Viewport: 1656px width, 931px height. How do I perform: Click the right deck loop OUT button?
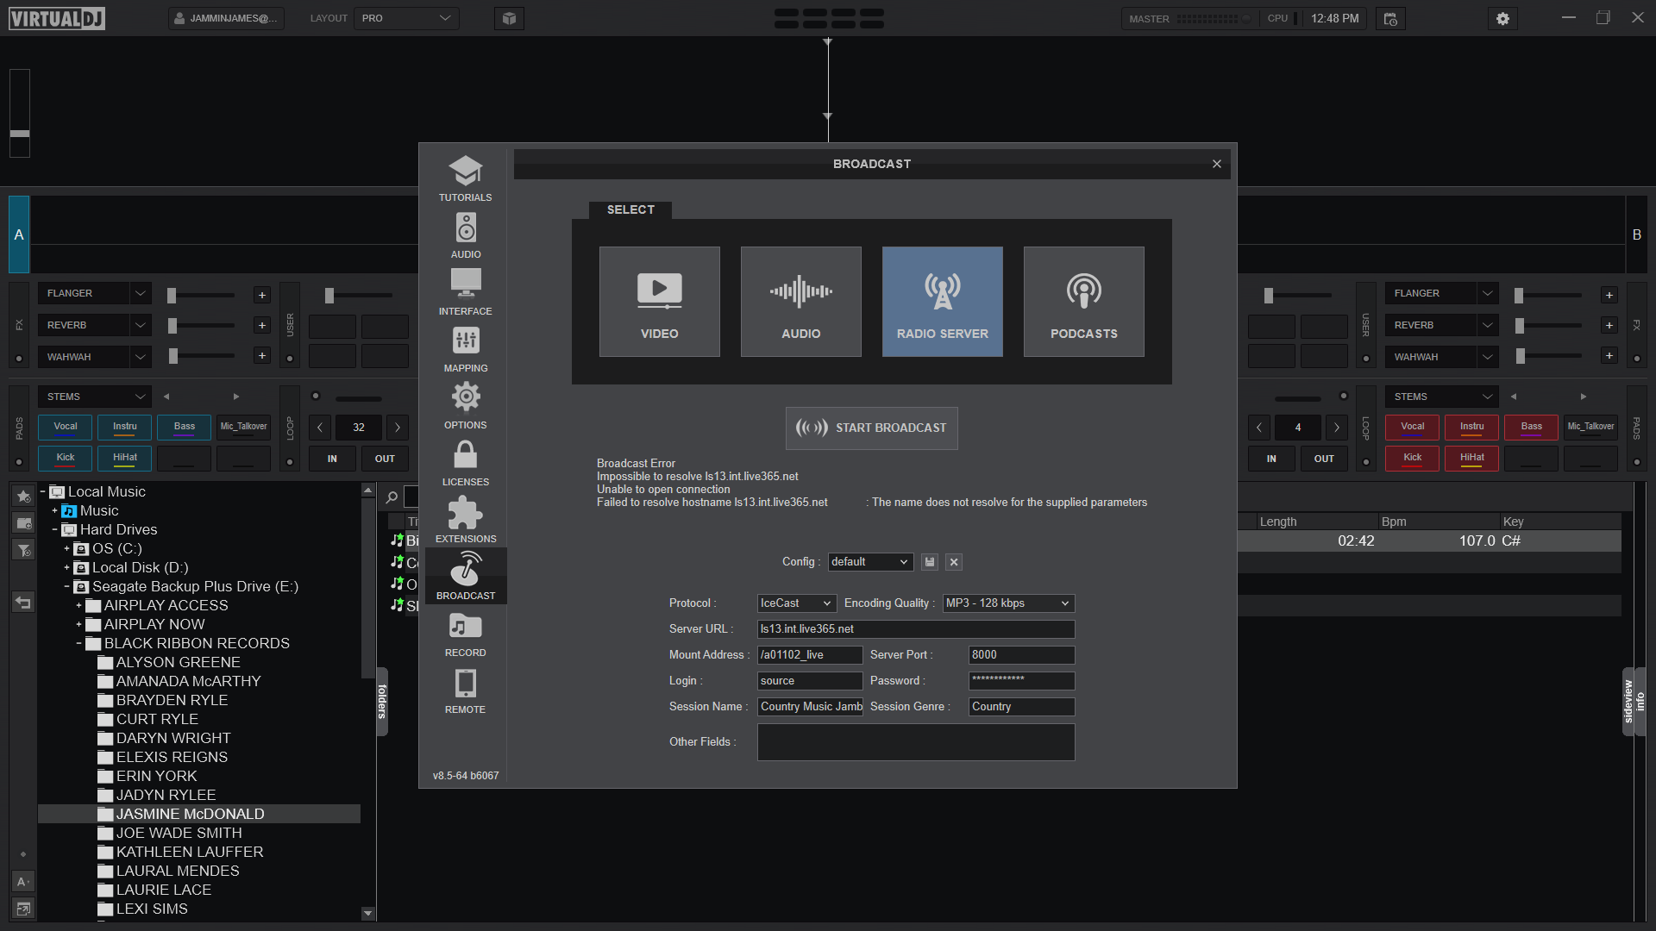(x=1324, y=459)
